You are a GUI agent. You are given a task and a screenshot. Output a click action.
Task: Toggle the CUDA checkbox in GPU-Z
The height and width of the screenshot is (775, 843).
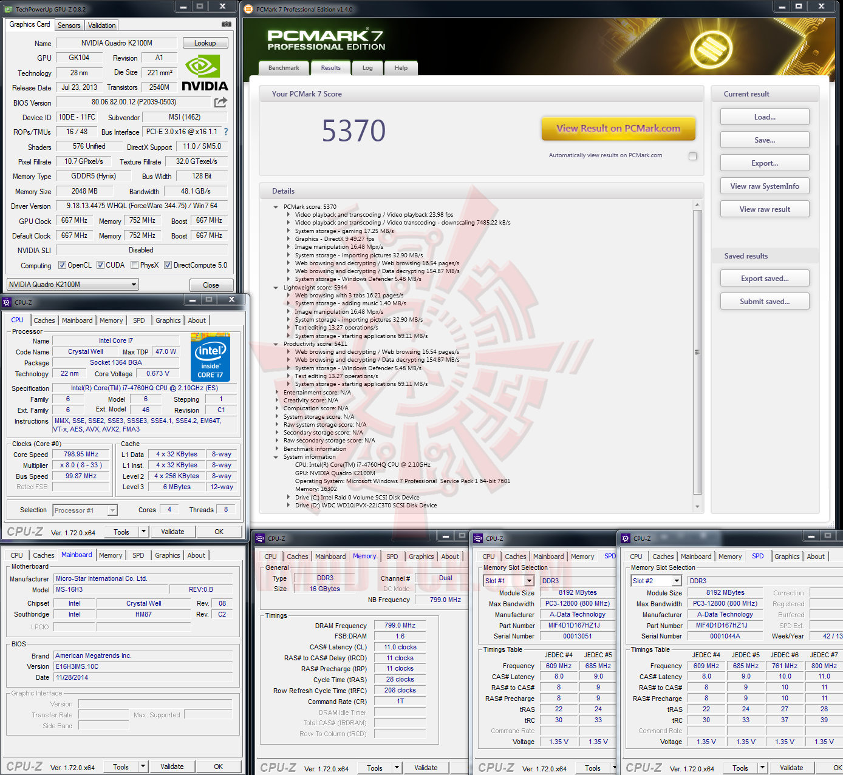(x=100, y=265)
